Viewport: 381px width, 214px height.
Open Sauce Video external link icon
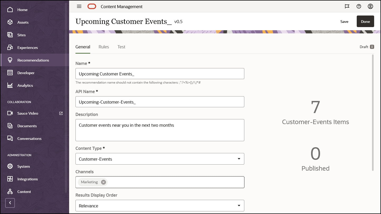(61, 113)
